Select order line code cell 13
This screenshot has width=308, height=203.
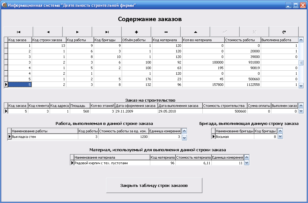(49, 46)
